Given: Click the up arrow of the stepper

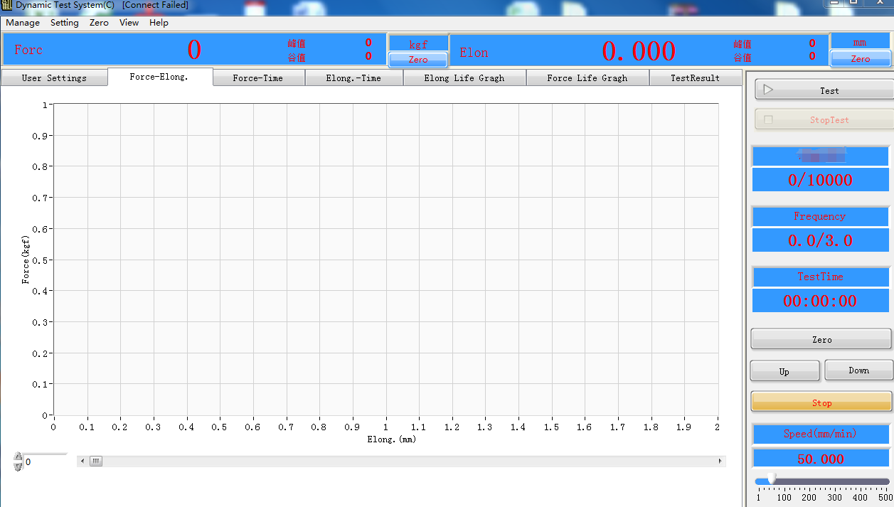Looking at the screenshot, I should point(18,457).
